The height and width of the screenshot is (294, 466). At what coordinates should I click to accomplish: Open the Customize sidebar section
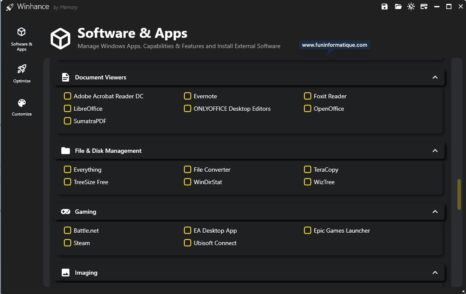pyautogui.click(x=22, y=107)
